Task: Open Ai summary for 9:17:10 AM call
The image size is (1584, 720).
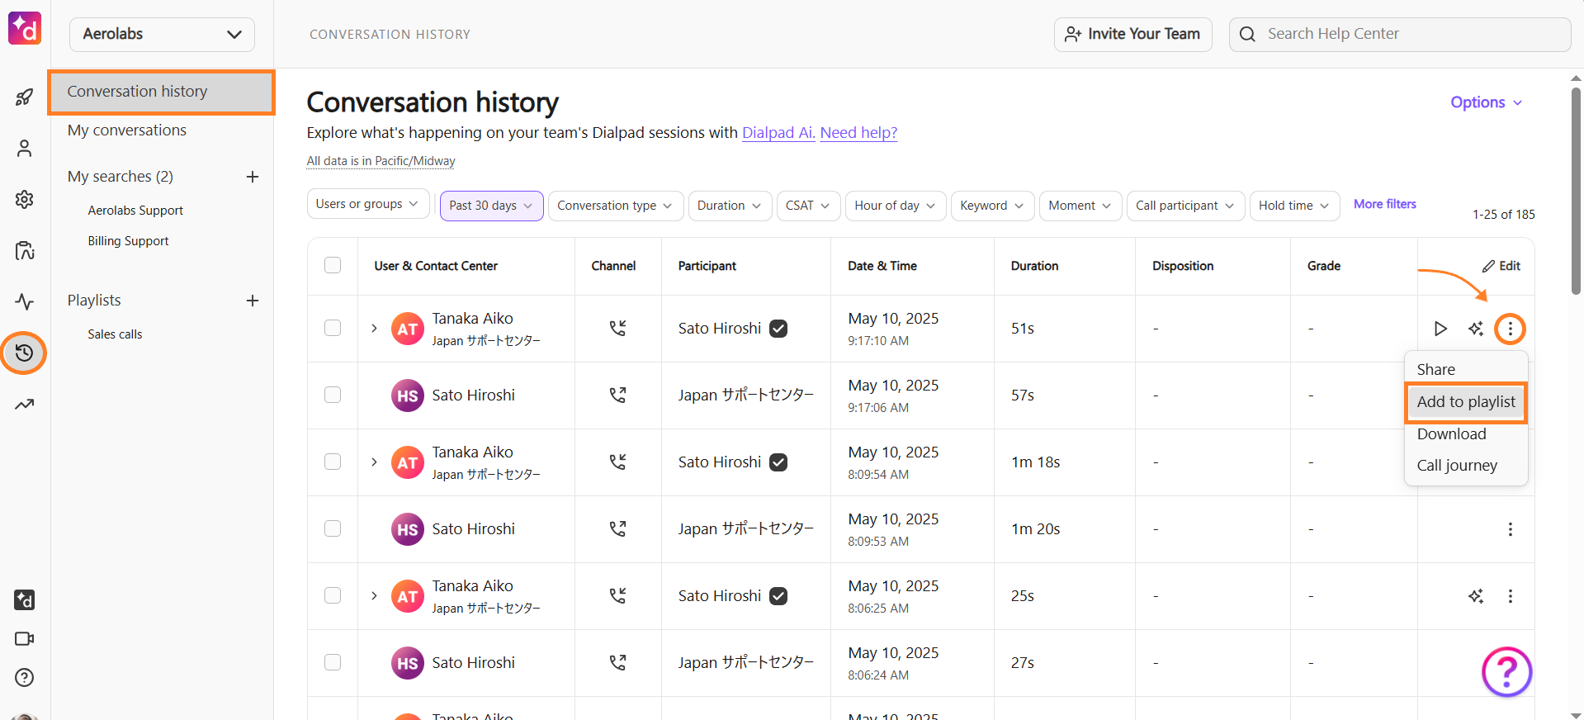Action: point(1476,329)
